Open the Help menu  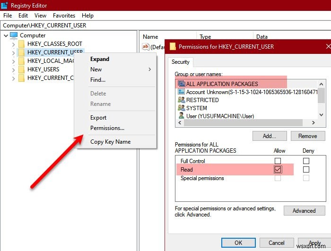point(87,16)
